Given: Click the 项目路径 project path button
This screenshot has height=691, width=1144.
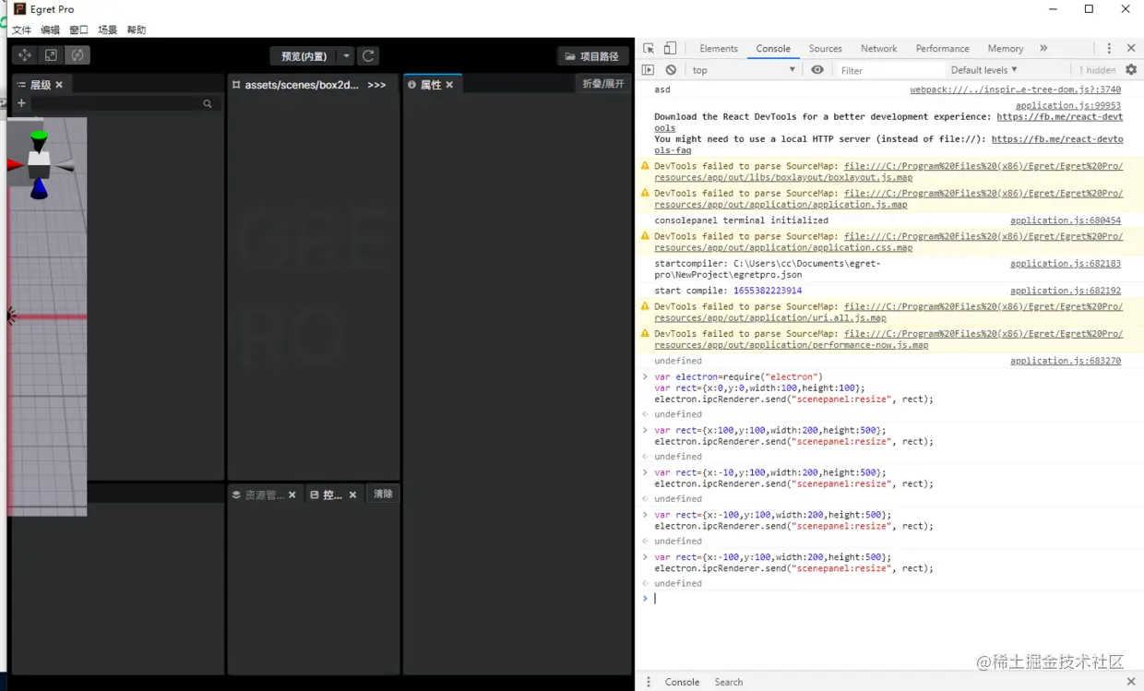Looking at the screenshot, I should [x=592, y=56].
